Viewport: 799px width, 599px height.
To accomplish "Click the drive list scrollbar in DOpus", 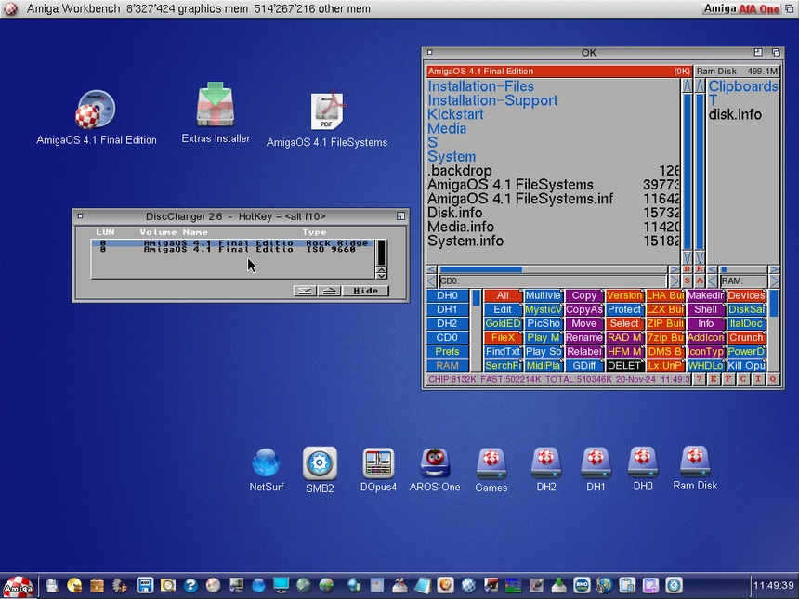I will [476, 330].
